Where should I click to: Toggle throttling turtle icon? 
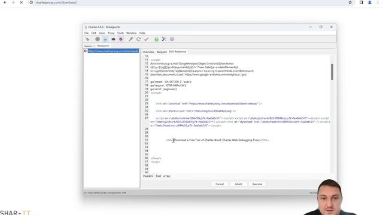pos(113,39)
